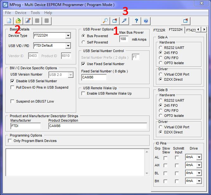Image resolution: width=211 pixels, height=195 pixels.
Task: Click the Manufacturer text field
Action: tap(26, 126)
